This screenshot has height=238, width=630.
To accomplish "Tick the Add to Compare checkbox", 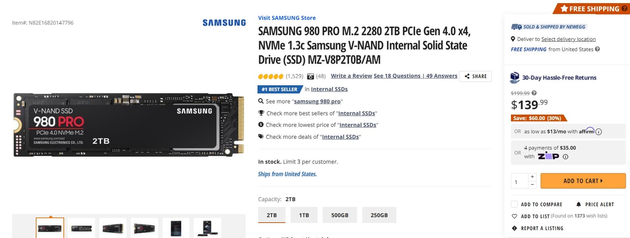I will click(514, 204).
